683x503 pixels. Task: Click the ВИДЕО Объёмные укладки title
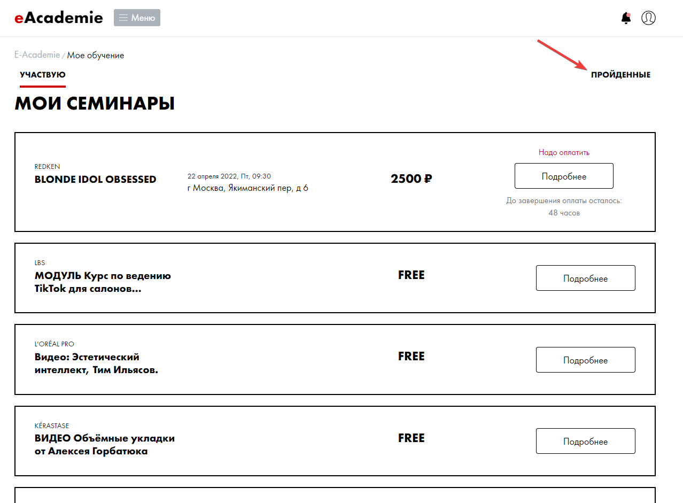tap(105, 445)
